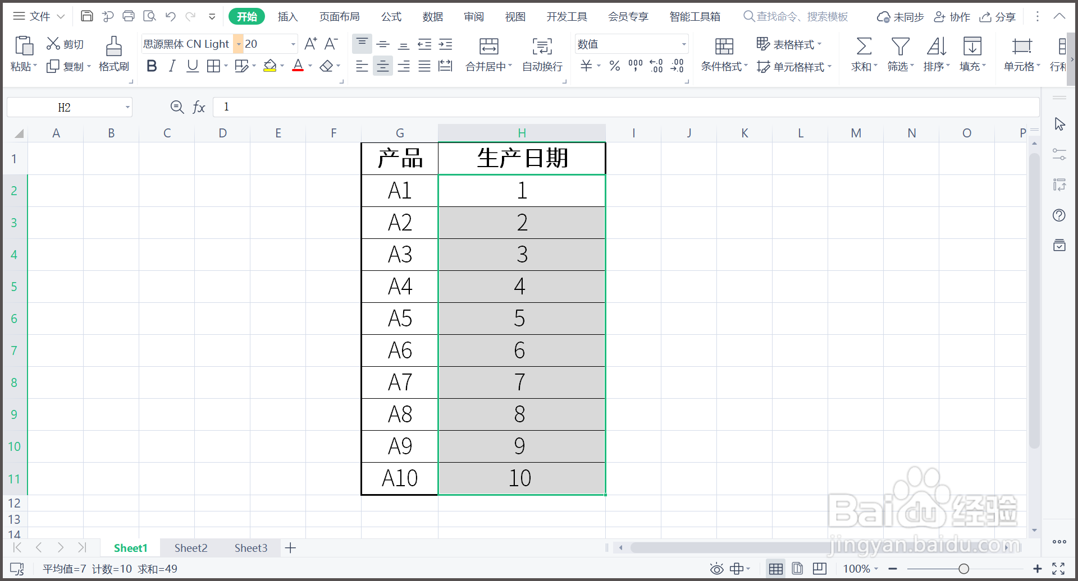The height and width of the screenshot is (581, 1078).
Task: Click the Cut scissors icon
Action: (53, 44)
